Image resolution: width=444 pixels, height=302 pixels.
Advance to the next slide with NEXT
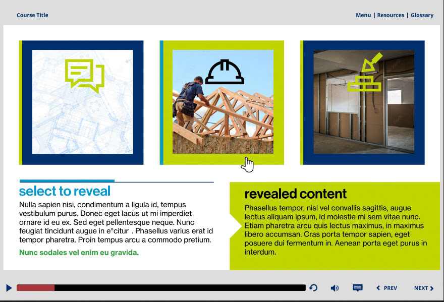pyautogui.click(x=424, y=288)
